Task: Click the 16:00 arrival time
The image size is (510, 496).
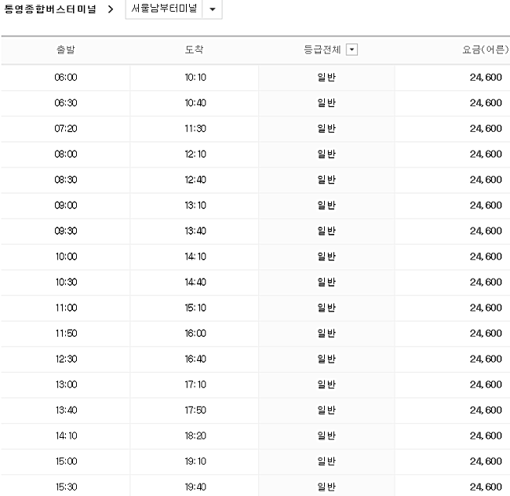Action: tap(195, 334)
